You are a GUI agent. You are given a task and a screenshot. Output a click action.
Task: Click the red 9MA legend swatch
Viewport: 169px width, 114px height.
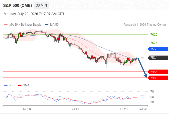tap(19, 85)
